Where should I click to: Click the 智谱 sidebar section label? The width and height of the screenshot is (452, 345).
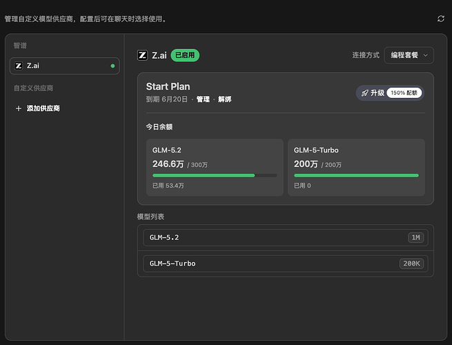[x=20, y=46]
